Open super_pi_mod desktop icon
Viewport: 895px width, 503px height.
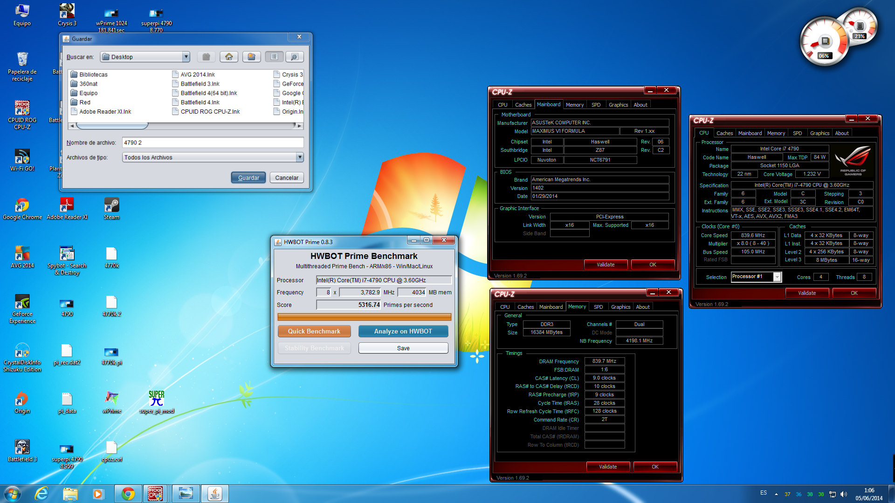point(157,402)
